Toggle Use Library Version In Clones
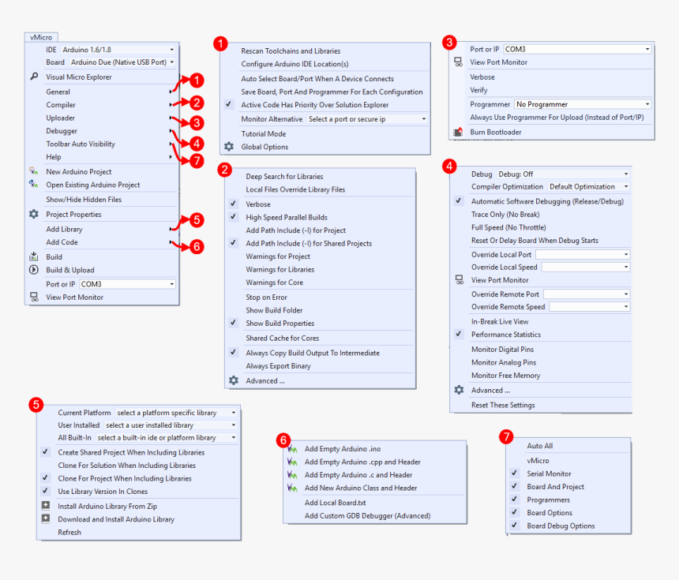679x580 pixels. click(x=45, y=490)
